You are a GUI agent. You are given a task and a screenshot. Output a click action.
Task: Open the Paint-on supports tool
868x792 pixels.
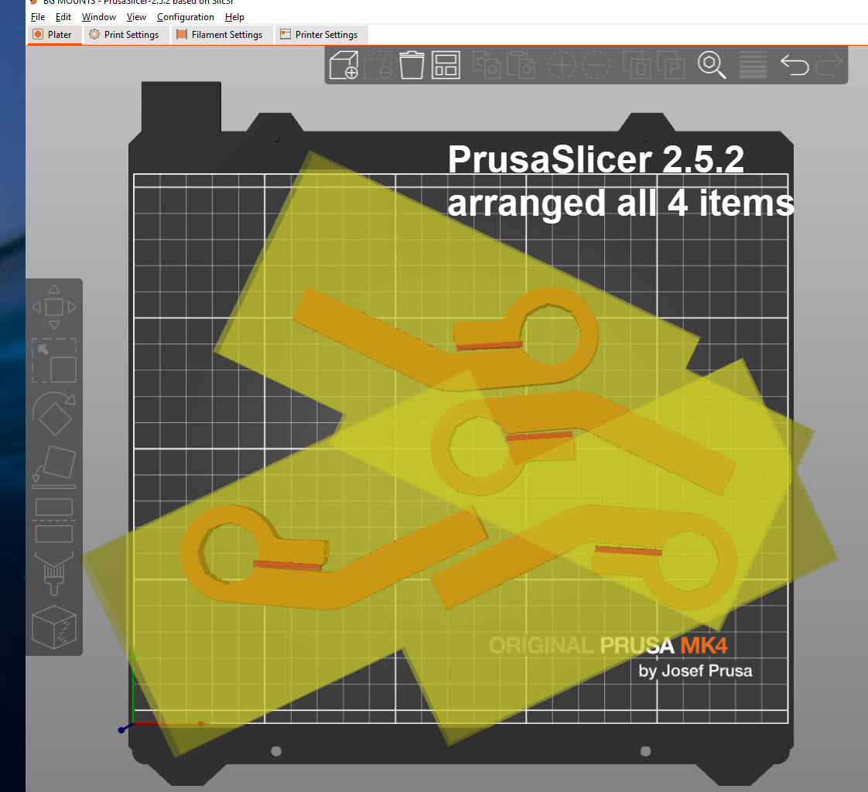click(54, 574)
